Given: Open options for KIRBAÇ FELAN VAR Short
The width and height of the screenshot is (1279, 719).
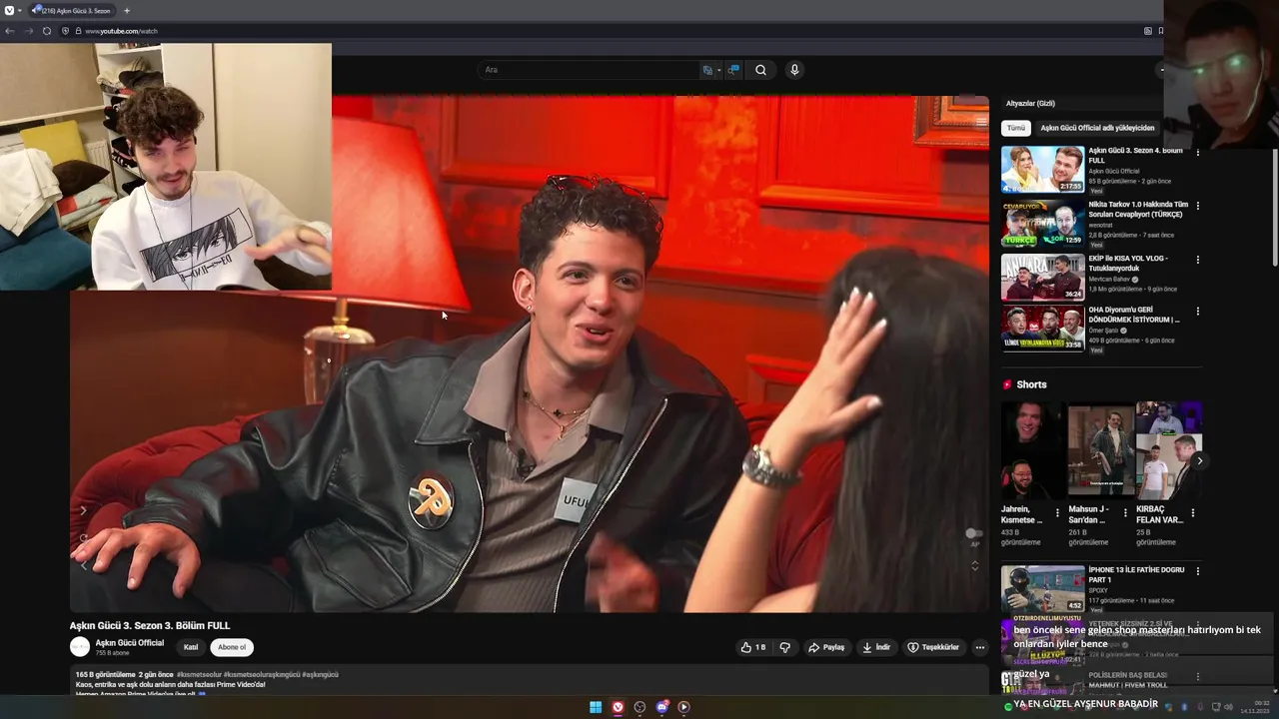Looking at the screenshot, I should (1192, 512).
